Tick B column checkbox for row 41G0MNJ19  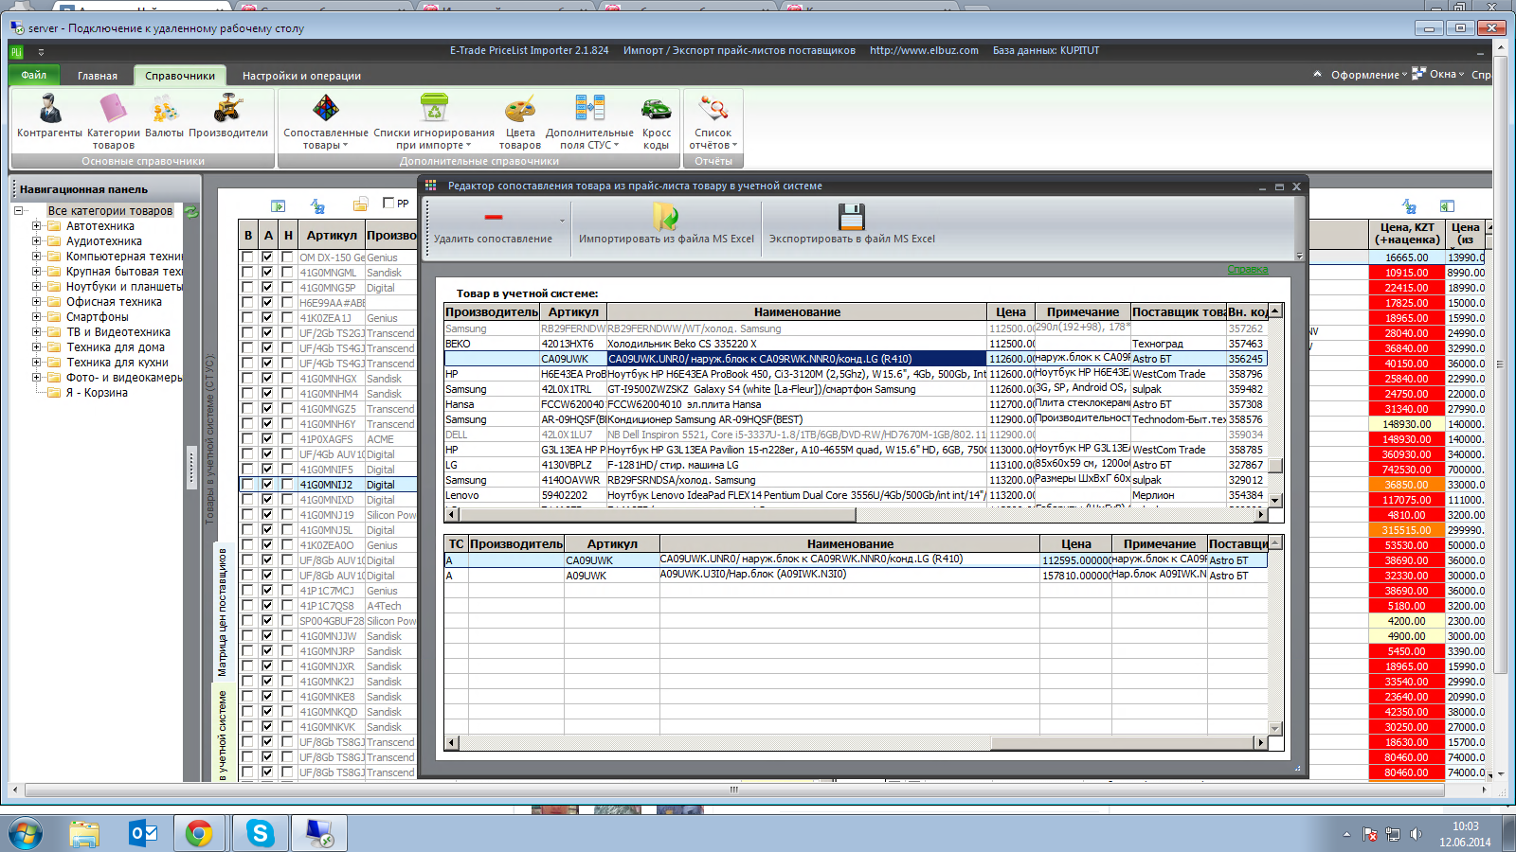point(247,515)
